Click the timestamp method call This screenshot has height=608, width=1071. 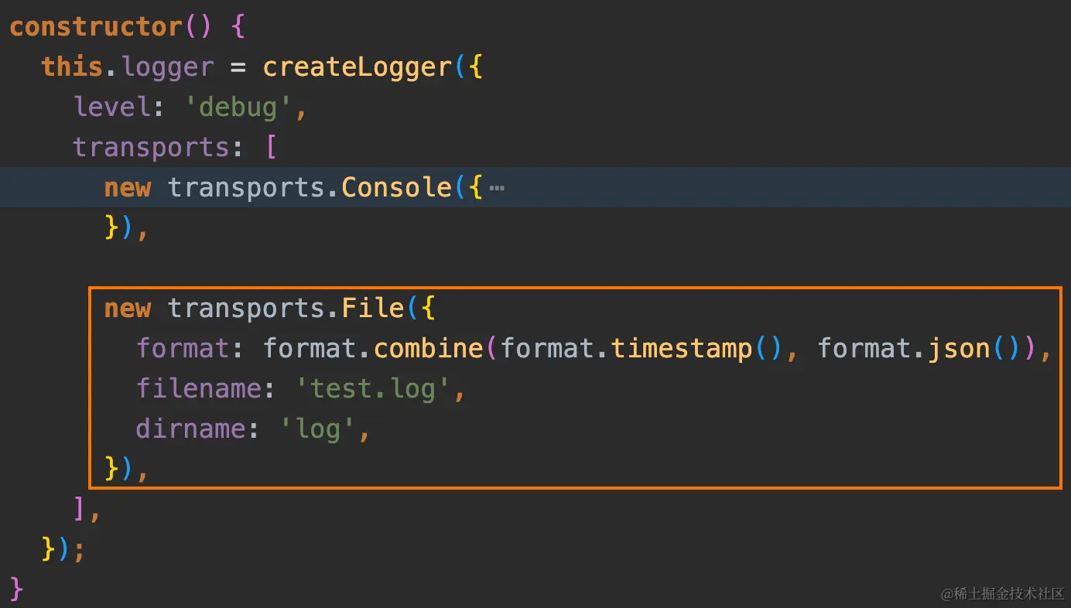682,348
